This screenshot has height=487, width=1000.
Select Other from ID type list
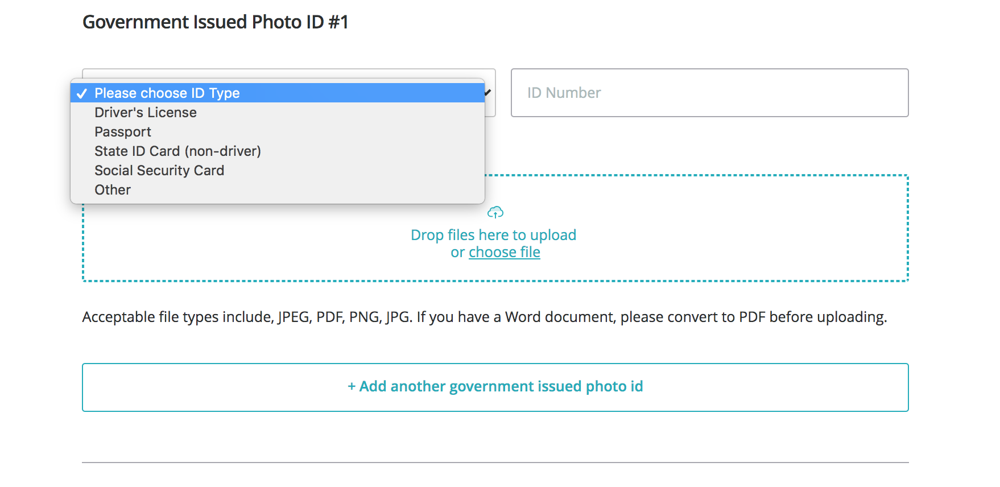[x=113, y=190]
